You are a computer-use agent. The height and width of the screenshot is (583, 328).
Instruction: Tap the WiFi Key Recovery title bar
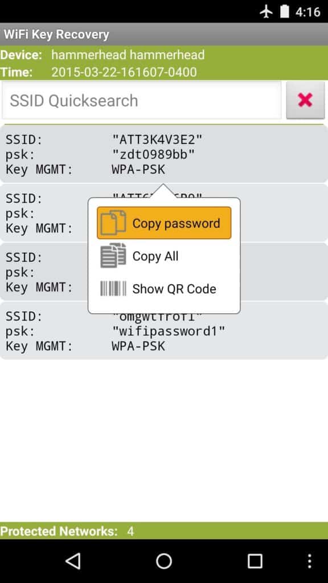pyautogui.click(x=164, y=34)
